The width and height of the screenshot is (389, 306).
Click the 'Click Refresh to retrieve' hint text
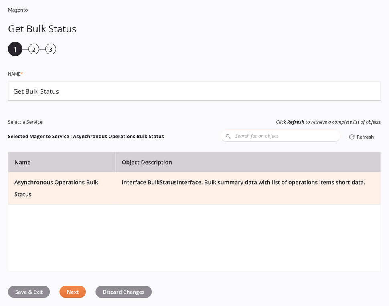click(328, 122)
